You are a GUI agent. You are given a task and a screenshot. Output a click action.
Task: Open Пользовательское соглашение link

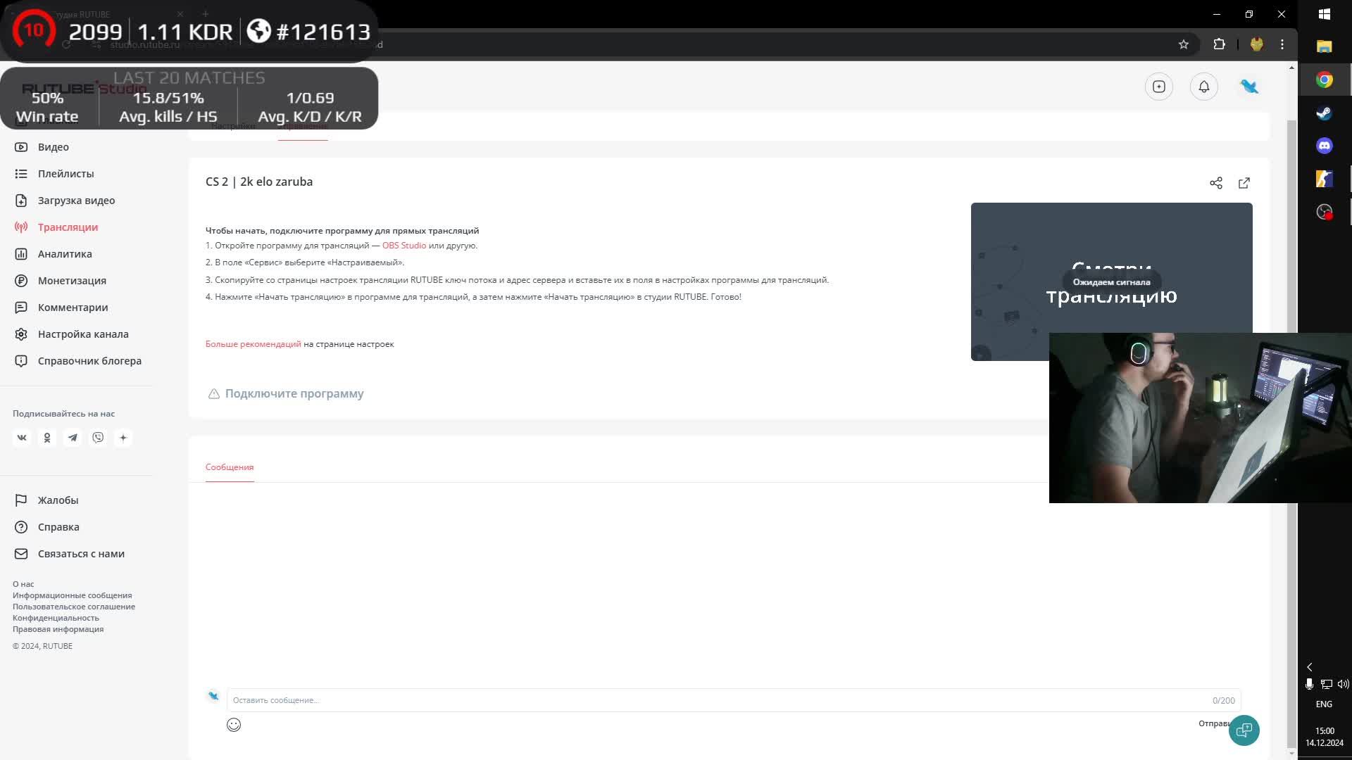tap(74, 607)
